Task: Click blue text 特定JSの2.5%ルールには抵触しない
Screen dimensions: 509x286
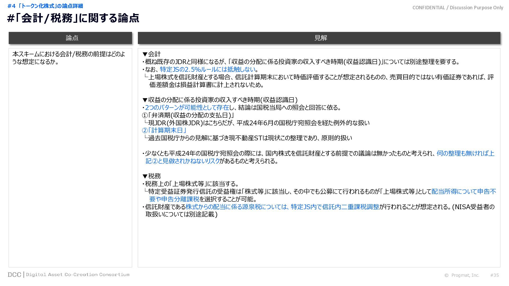Action: click(x=208, y=69)
